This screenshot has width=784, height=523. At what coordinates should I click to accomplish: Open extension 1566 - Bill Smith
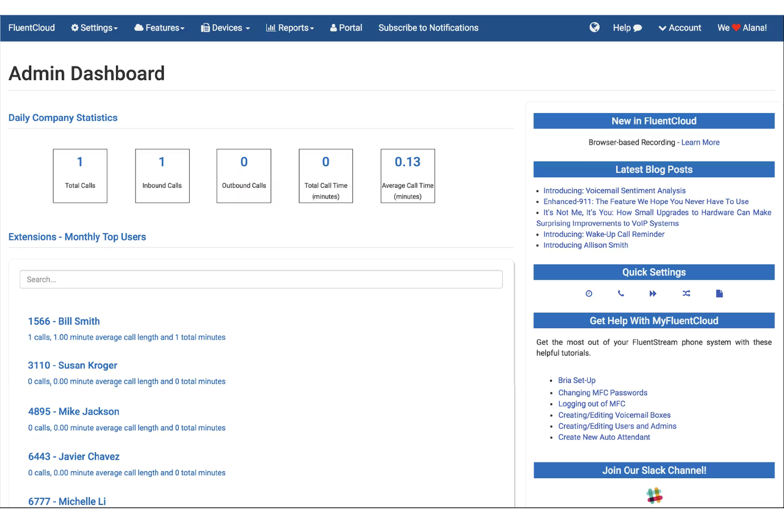[64, 321]
